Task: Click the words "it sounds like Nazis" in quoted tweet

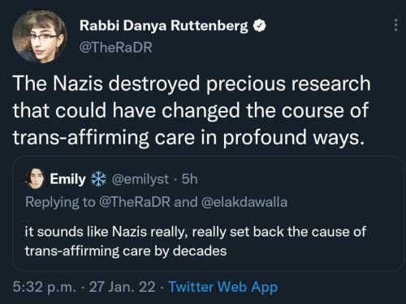Action: 86,232
